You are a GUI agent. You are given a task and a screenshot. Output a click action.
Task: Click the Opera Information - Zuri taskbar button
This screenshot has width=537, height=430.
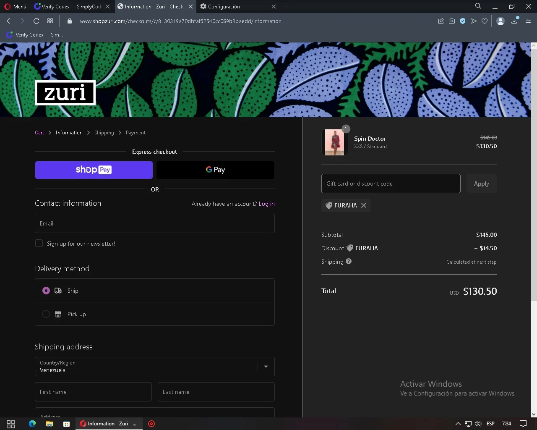tap(109, 424)
